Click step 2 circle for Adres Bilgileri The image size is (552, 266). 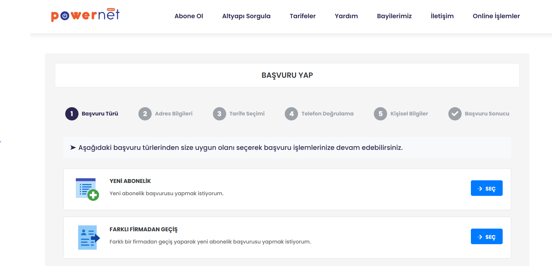[145, 114]
